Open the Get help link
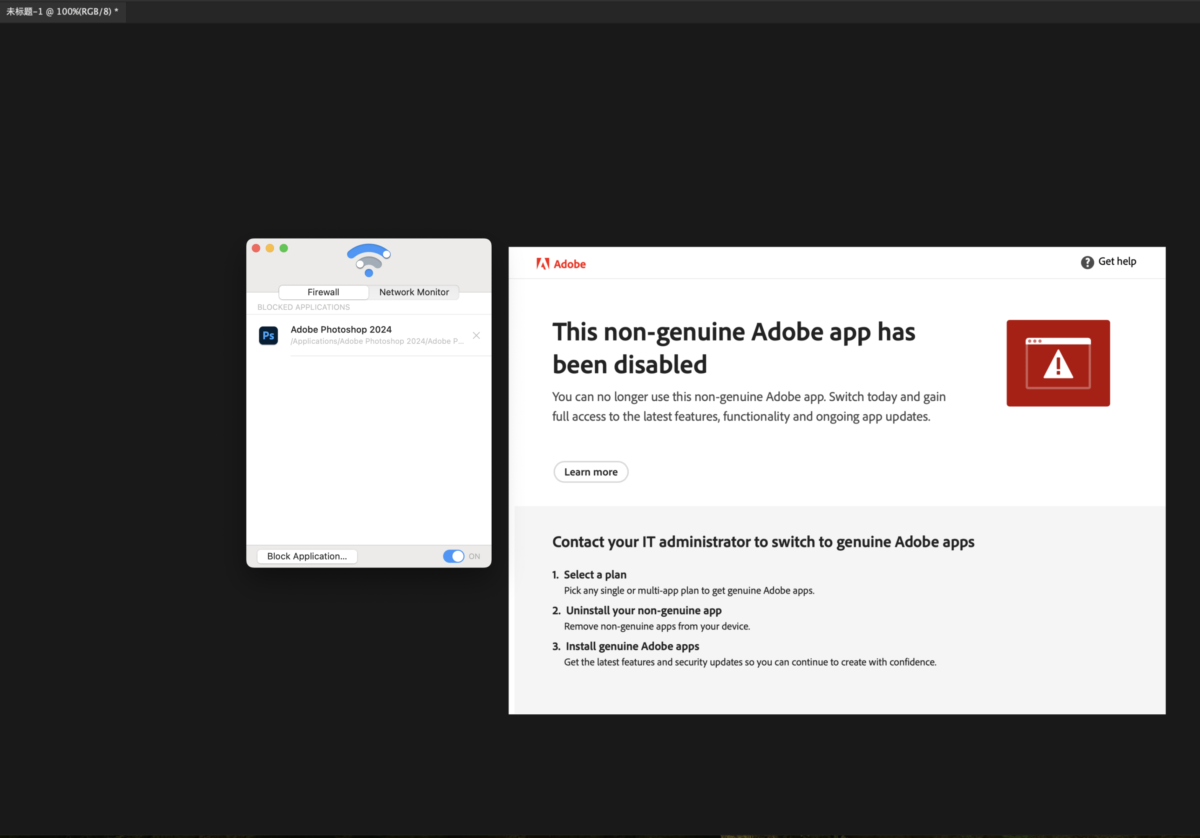This screenshot has height=838, width=1200. pyautogui.click(x=1117, y=261)
